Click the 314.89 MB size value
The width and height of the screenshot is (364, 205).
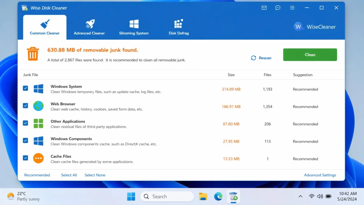tap(231, 89)
